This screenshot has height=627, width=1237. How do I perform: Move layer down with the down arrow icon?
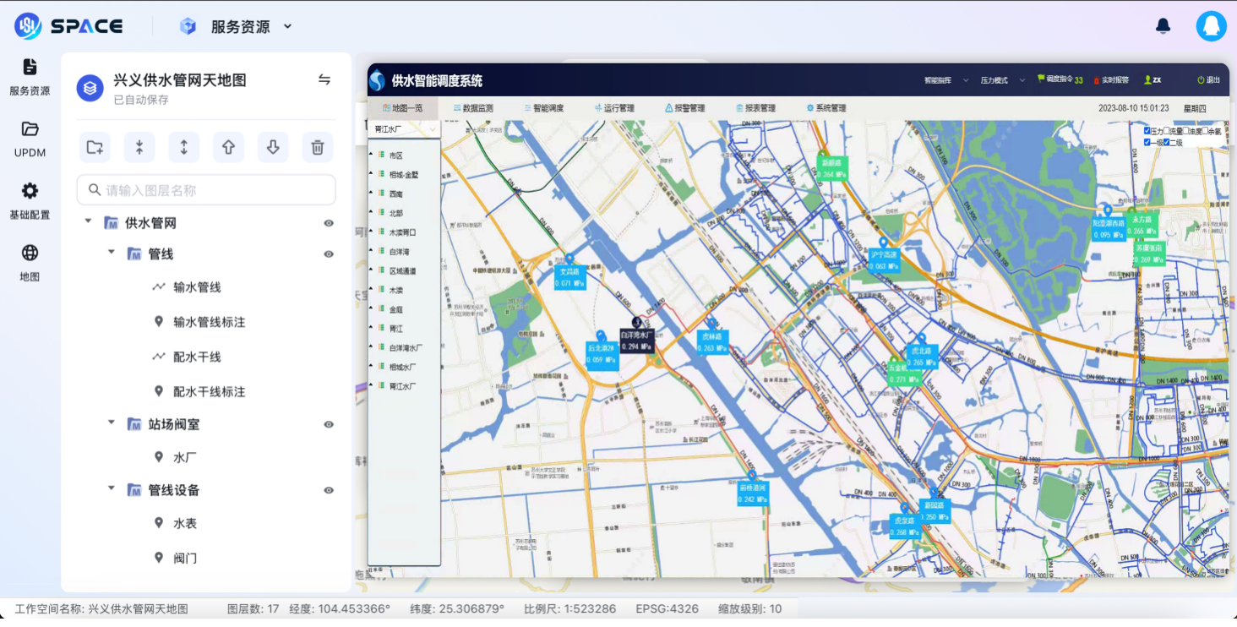[x=273, y=147]
